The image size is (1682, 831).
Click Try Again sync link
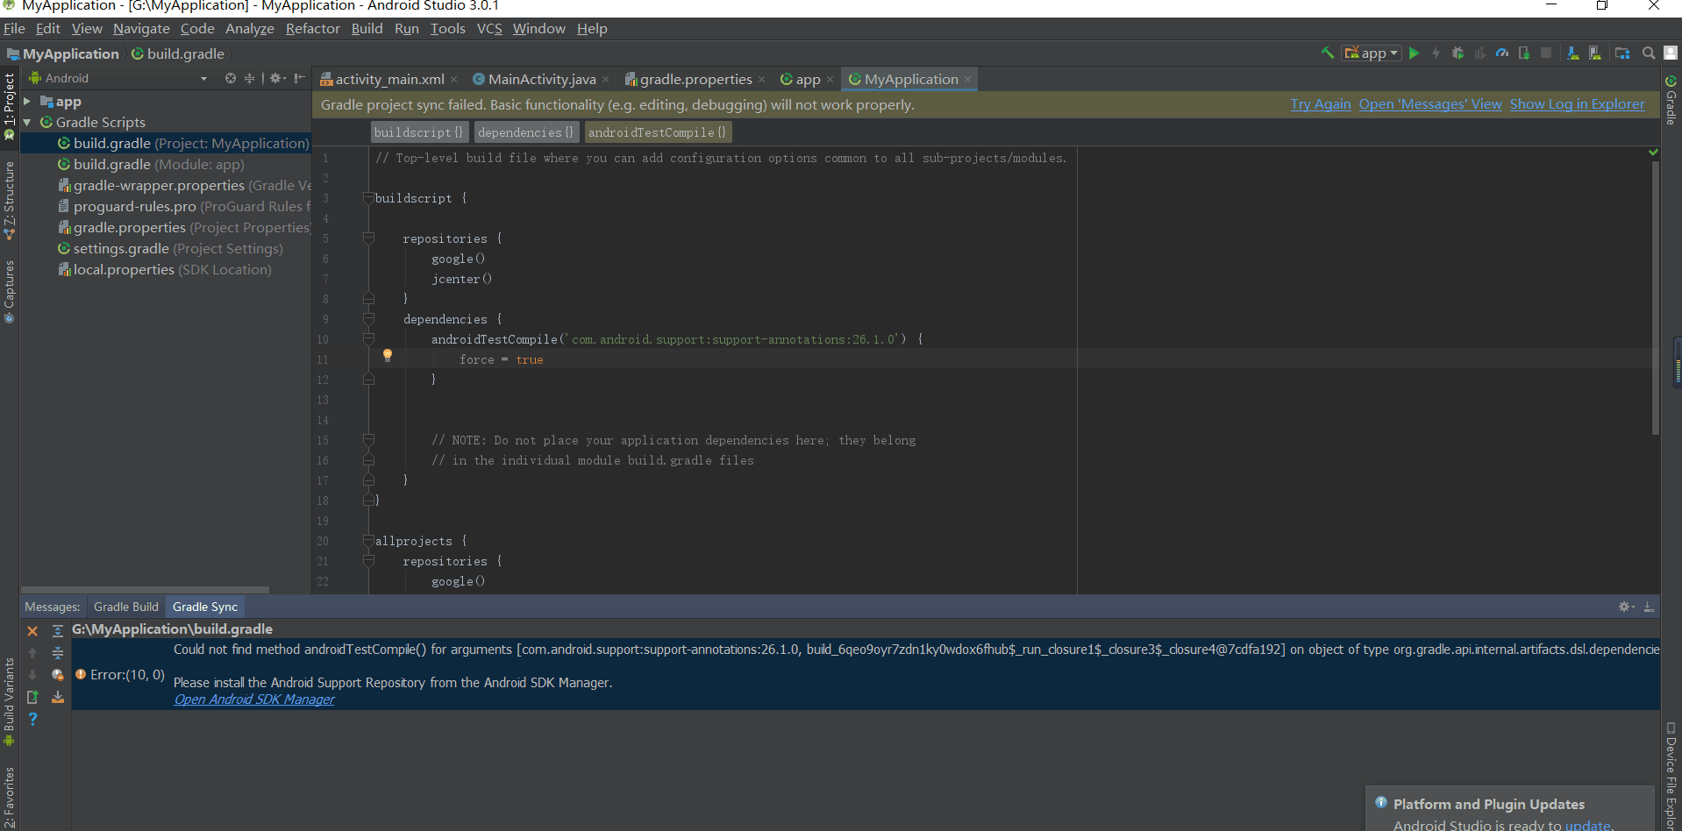click(1321, 104)
